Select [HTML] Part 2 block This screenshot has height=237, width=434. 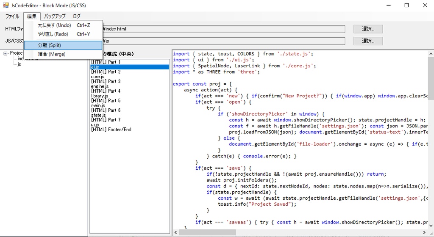tap(130, 72)
